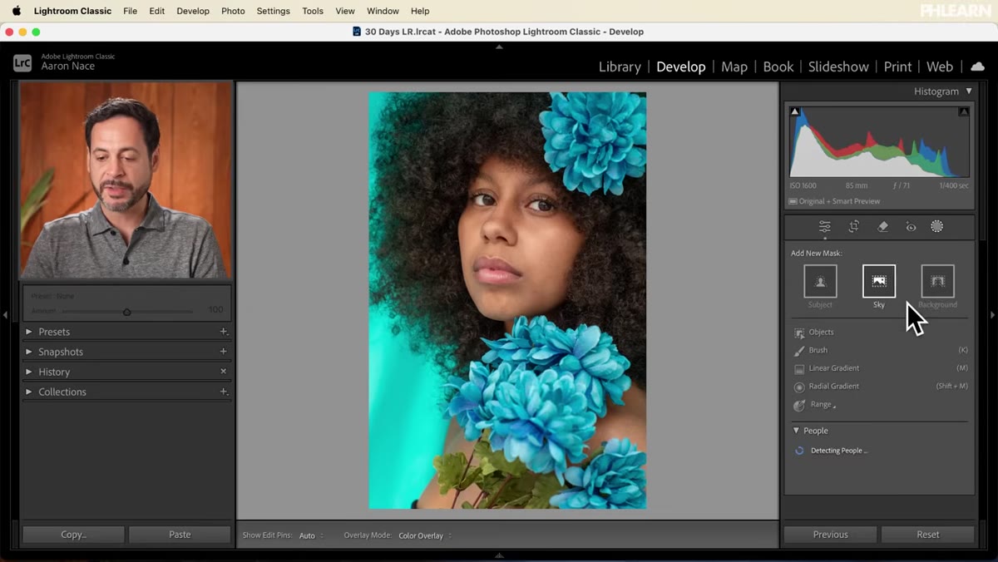Create a Select Subject mask

click(820, 281)
